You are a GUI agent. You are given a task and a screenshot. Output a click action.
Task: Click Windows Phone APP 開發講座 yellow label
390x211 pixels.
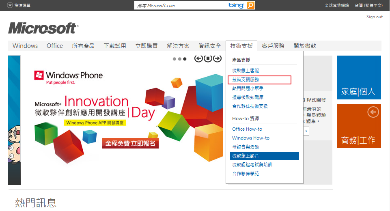pyautogui.click(x=95, y=123)
